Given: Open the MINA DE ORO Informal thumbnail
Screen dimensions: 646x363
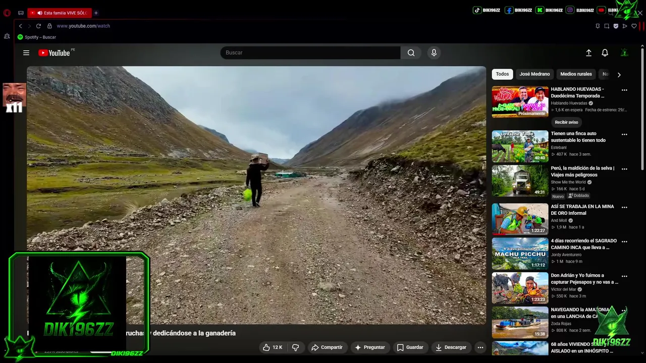Looking at the screenshot, I should 520,219.
